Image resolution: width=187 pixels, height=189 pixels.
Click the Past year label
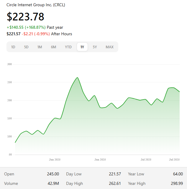tap(55, 27)
